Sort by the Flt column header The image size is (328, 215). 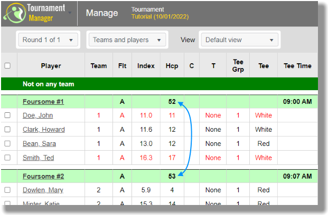pyautogui.click(x=122, y=66)
